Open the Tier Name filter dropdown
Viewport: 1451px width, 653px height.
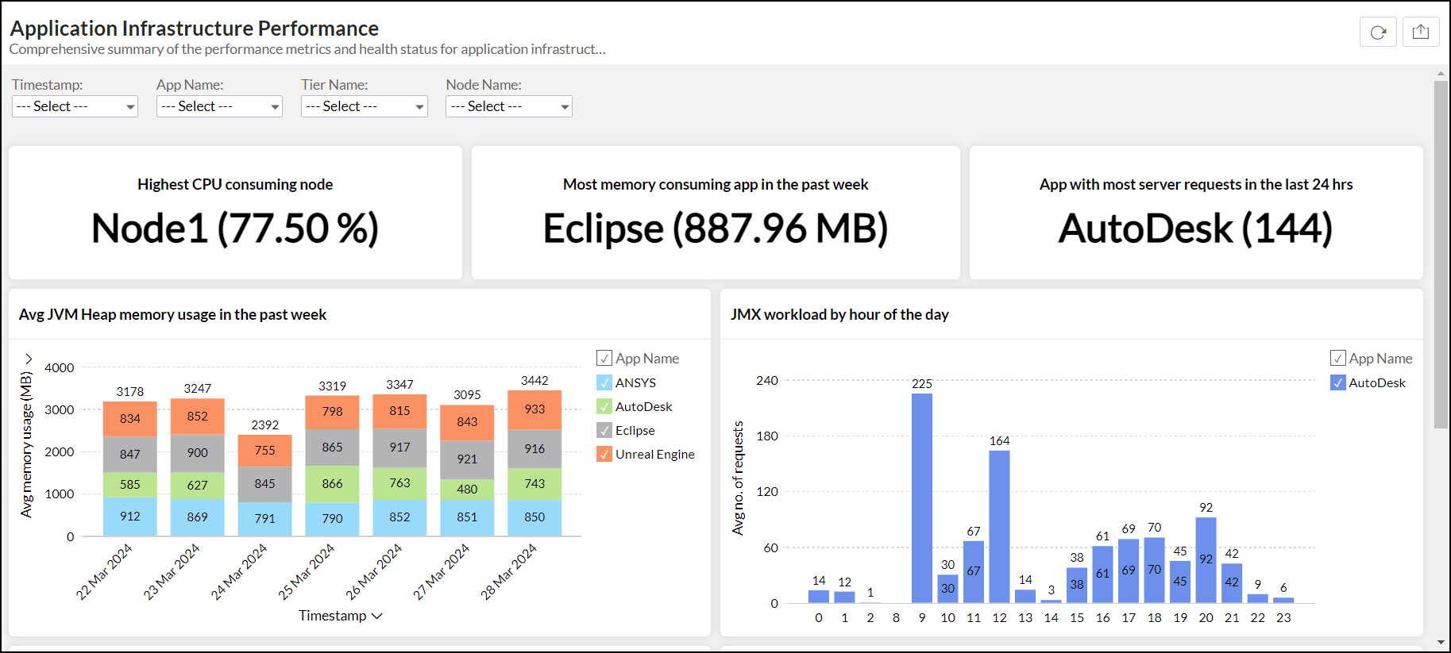click(365, 106)
